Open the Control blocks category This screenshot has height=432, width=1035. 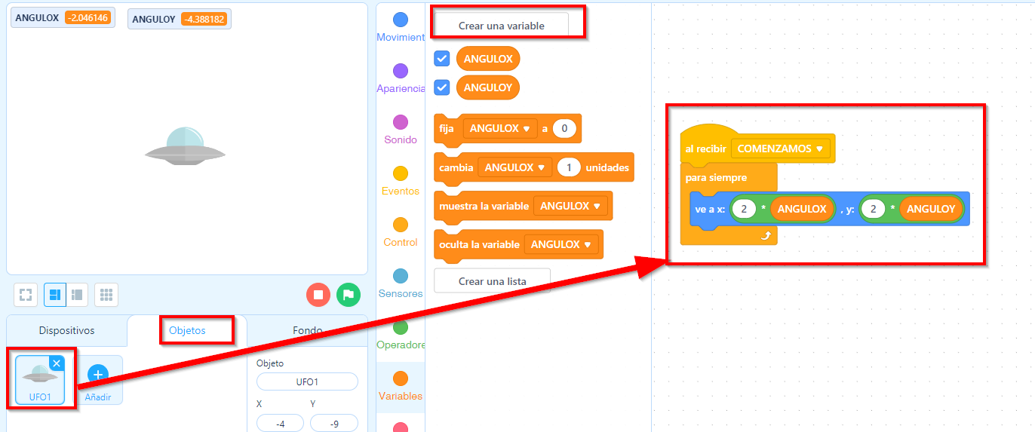(x=401, y=232)
